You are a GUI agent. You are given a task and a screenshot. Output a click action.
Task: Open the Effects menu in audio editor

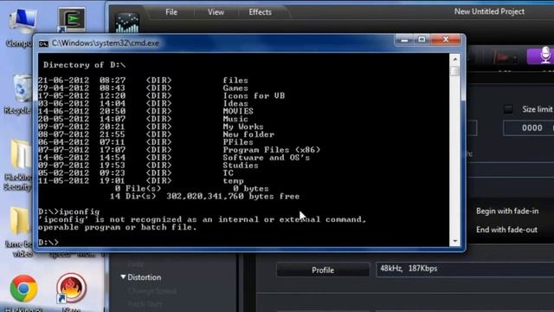click(260, 12)
